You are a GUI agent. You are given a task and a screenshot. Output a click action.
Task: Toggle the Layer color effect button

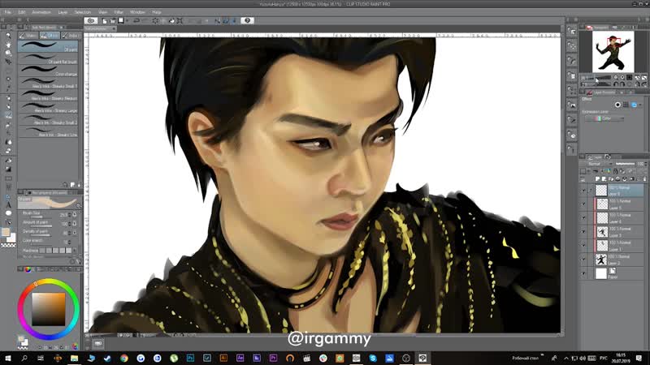point(634,105)
